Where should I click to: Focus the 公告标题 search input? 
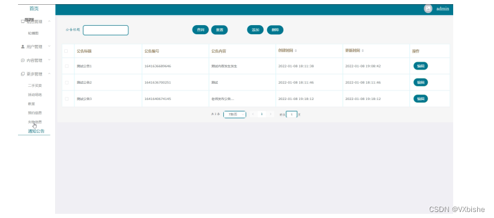click(x=106, y=30)
